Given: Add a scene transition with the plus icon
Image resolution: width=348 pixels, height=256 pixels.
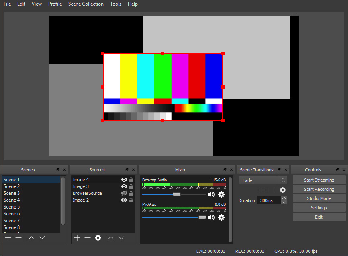Looking at the screenshot, I should pyautogui.click(x=262, y=190).
